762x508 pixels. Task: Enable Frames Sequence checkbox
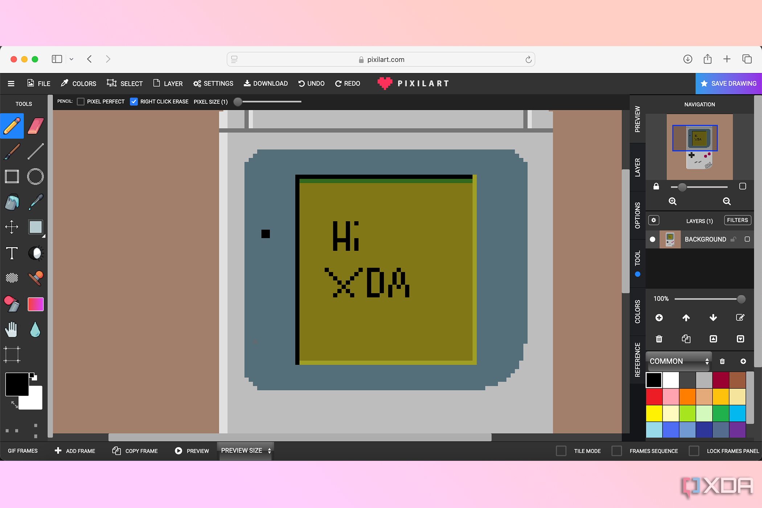tap(617, 451)
